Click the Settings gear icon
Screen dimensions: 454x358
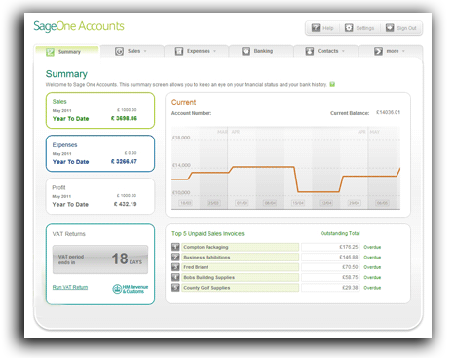(349, 28)
